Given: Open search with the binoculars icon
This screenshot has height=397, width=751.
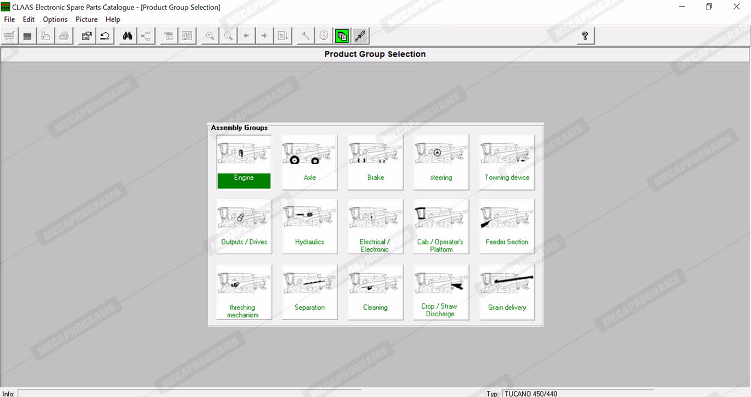Looking at the screenshot, I should click(x=128, y=36).
